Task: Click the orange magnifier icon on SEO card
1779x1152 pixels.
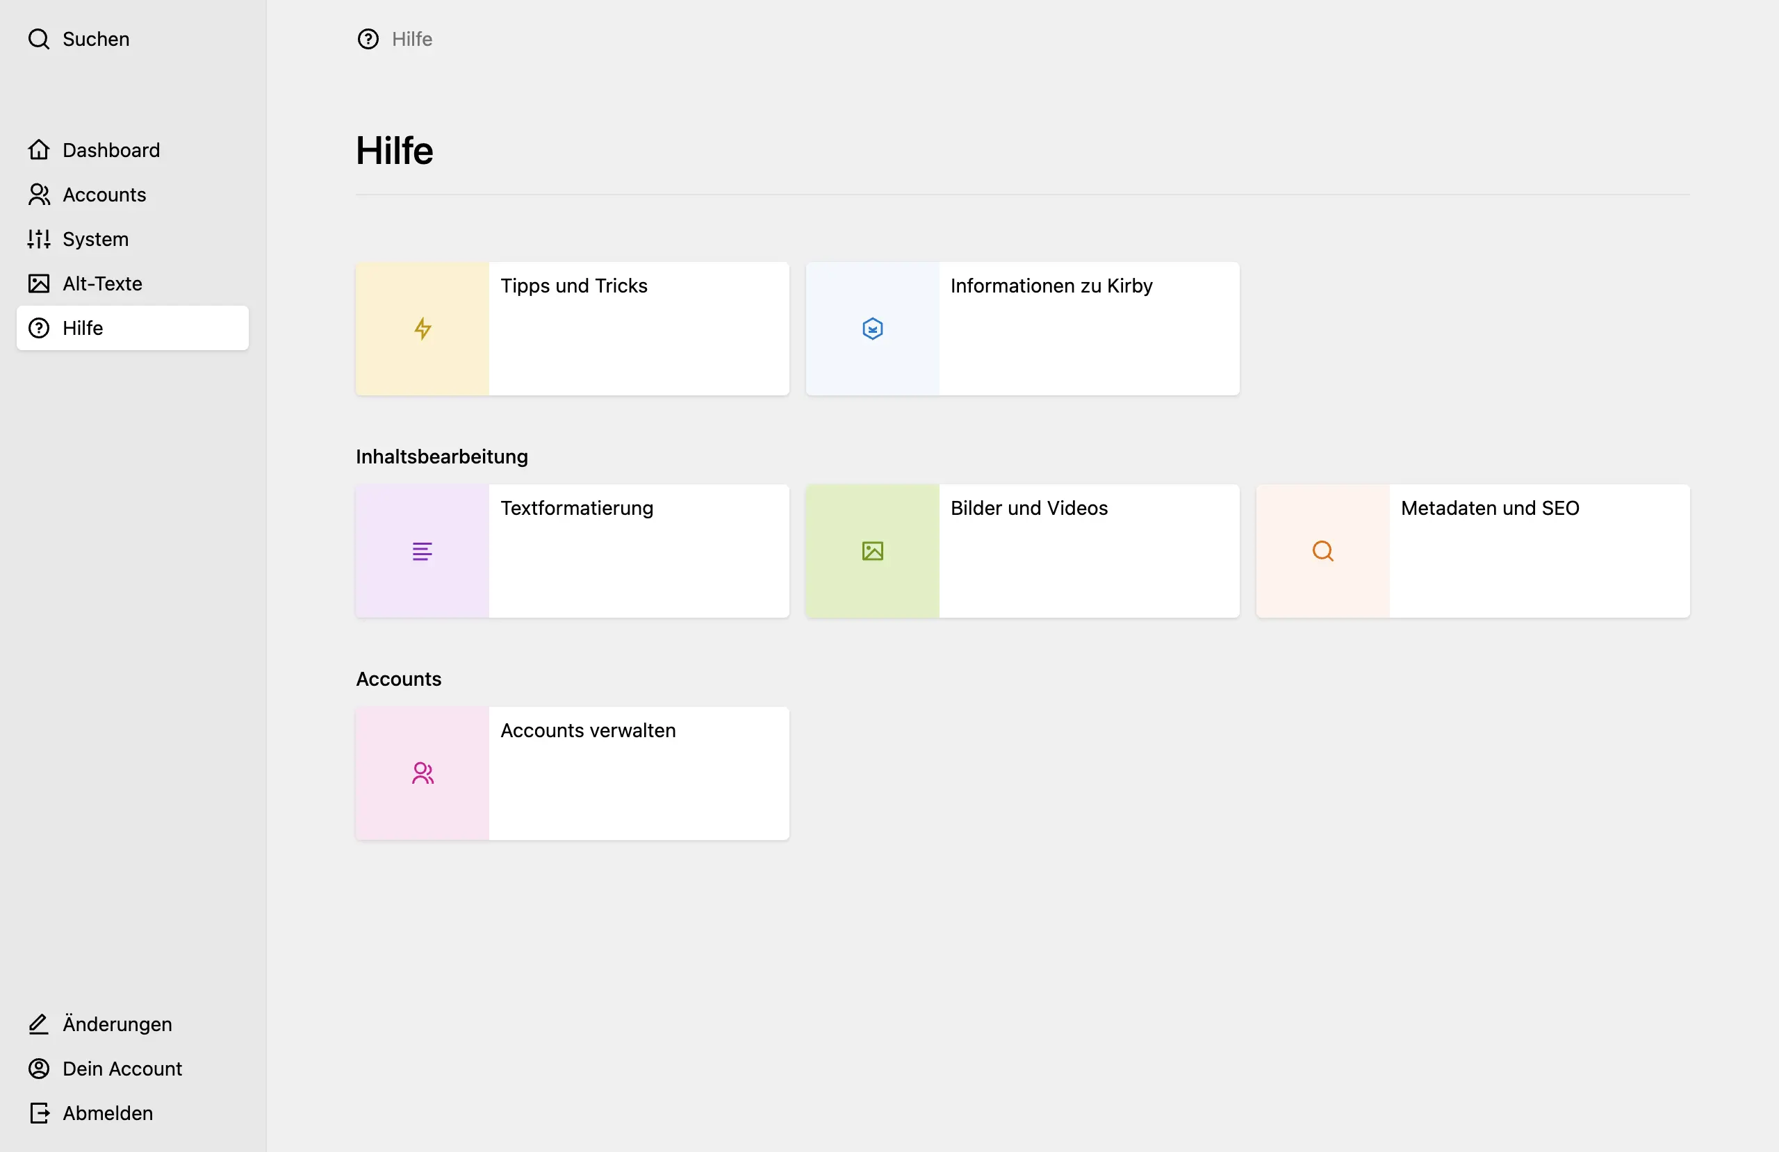Action: (1322, 552)
